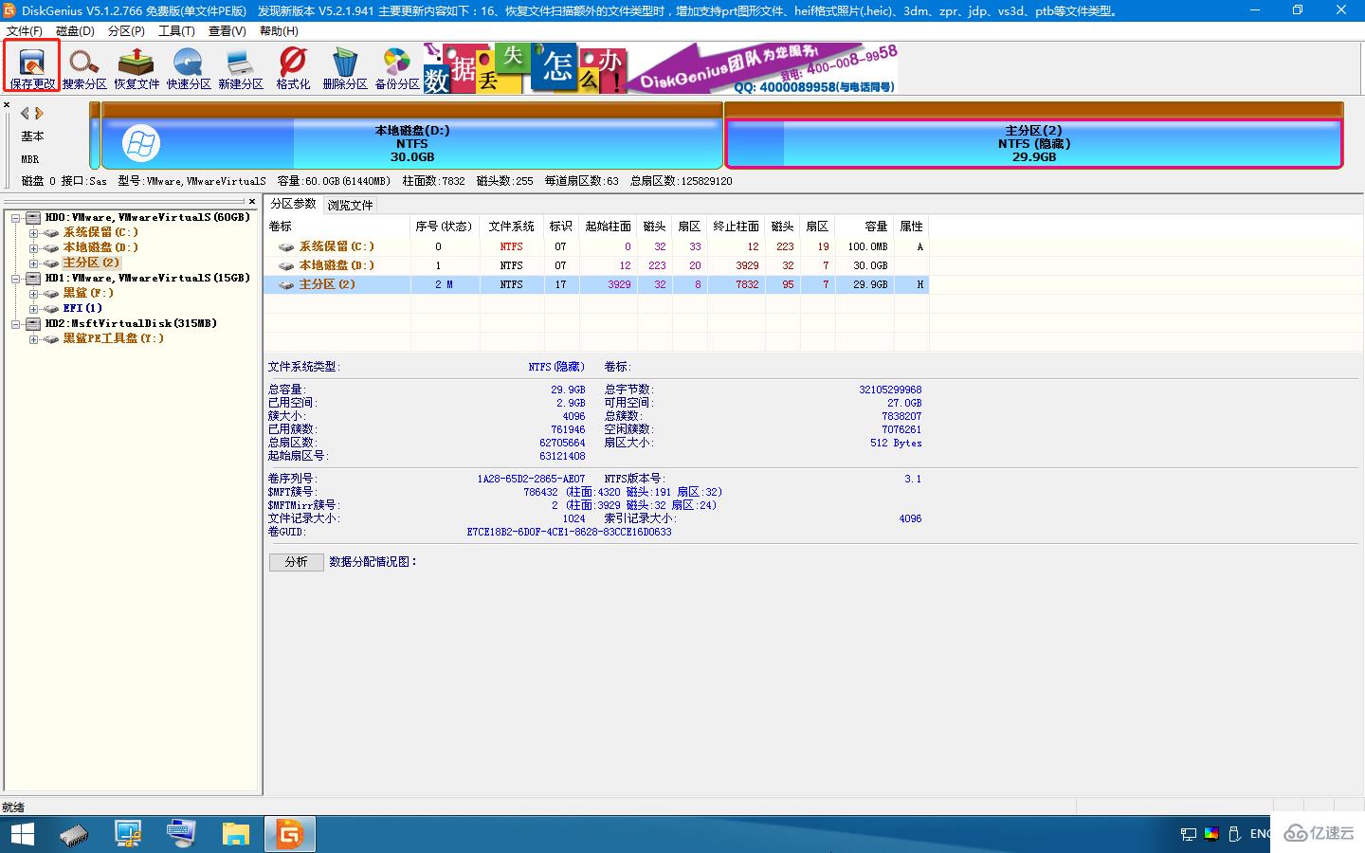
Task: Open the 工具(T) menu
Action: [176, 31]
